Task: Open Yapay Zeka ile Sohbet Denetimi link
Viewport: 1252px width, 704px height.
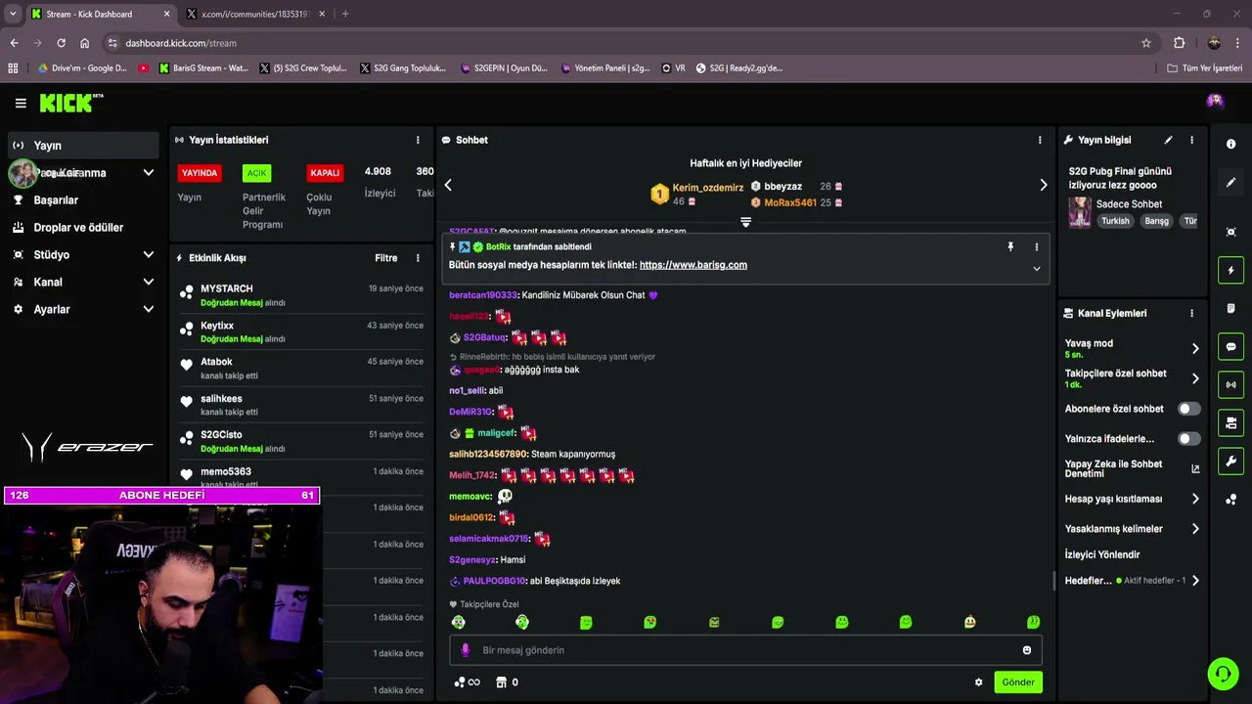Action: (1132, 468)
